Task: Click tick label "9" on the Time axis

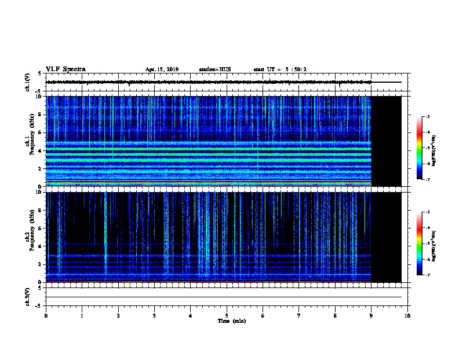Action: click(371, 316)
